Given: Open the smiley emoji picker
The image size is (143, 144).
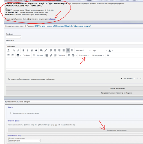Looking at the screenshot, I should click(69, 55).
